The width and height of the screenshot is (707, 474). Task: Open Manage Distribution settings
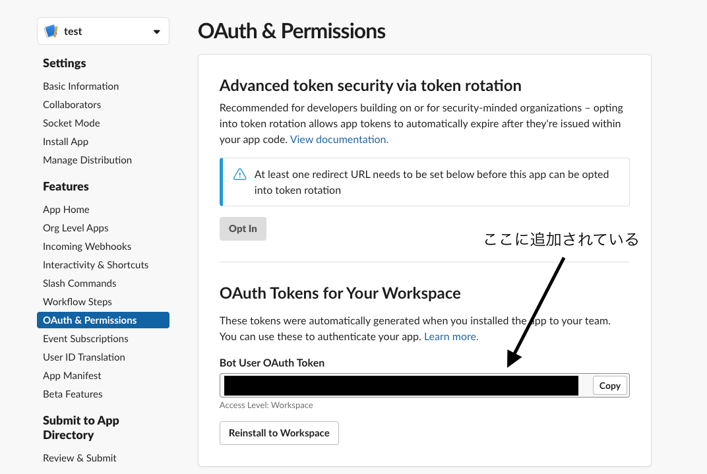(87, 160)
